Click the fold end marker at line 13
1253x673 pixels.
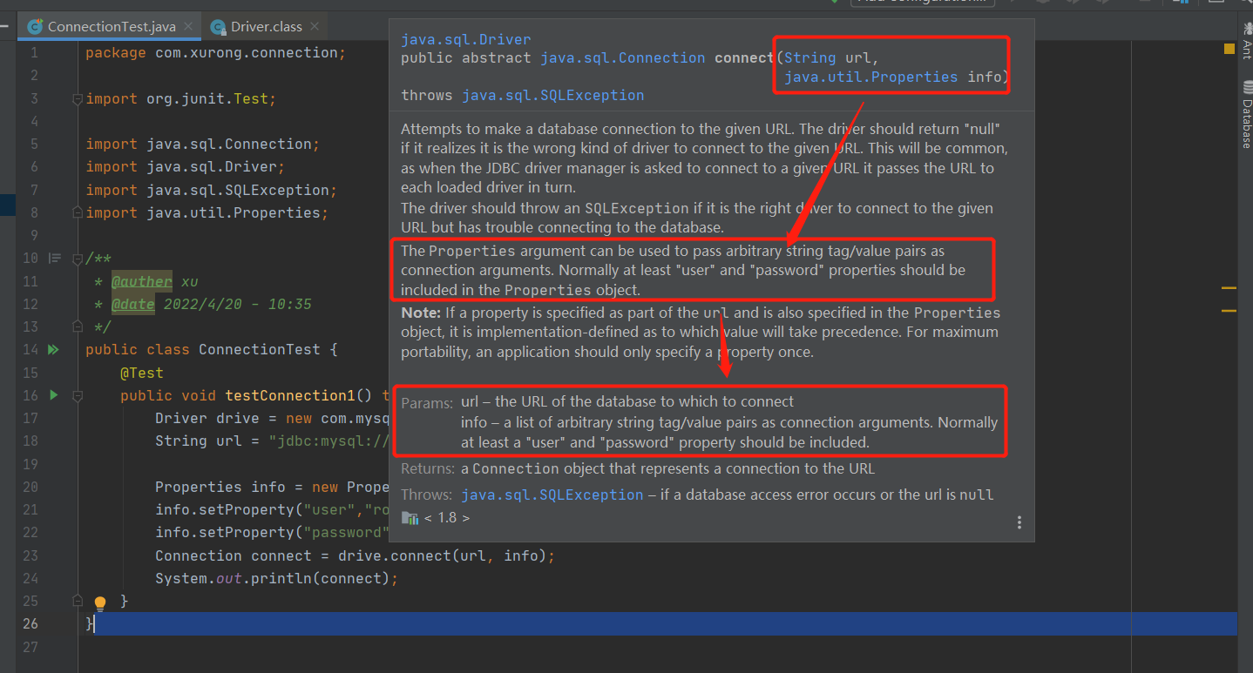point(78,327)
